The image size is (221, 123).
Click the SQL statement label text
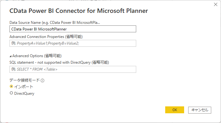point(59,62)
